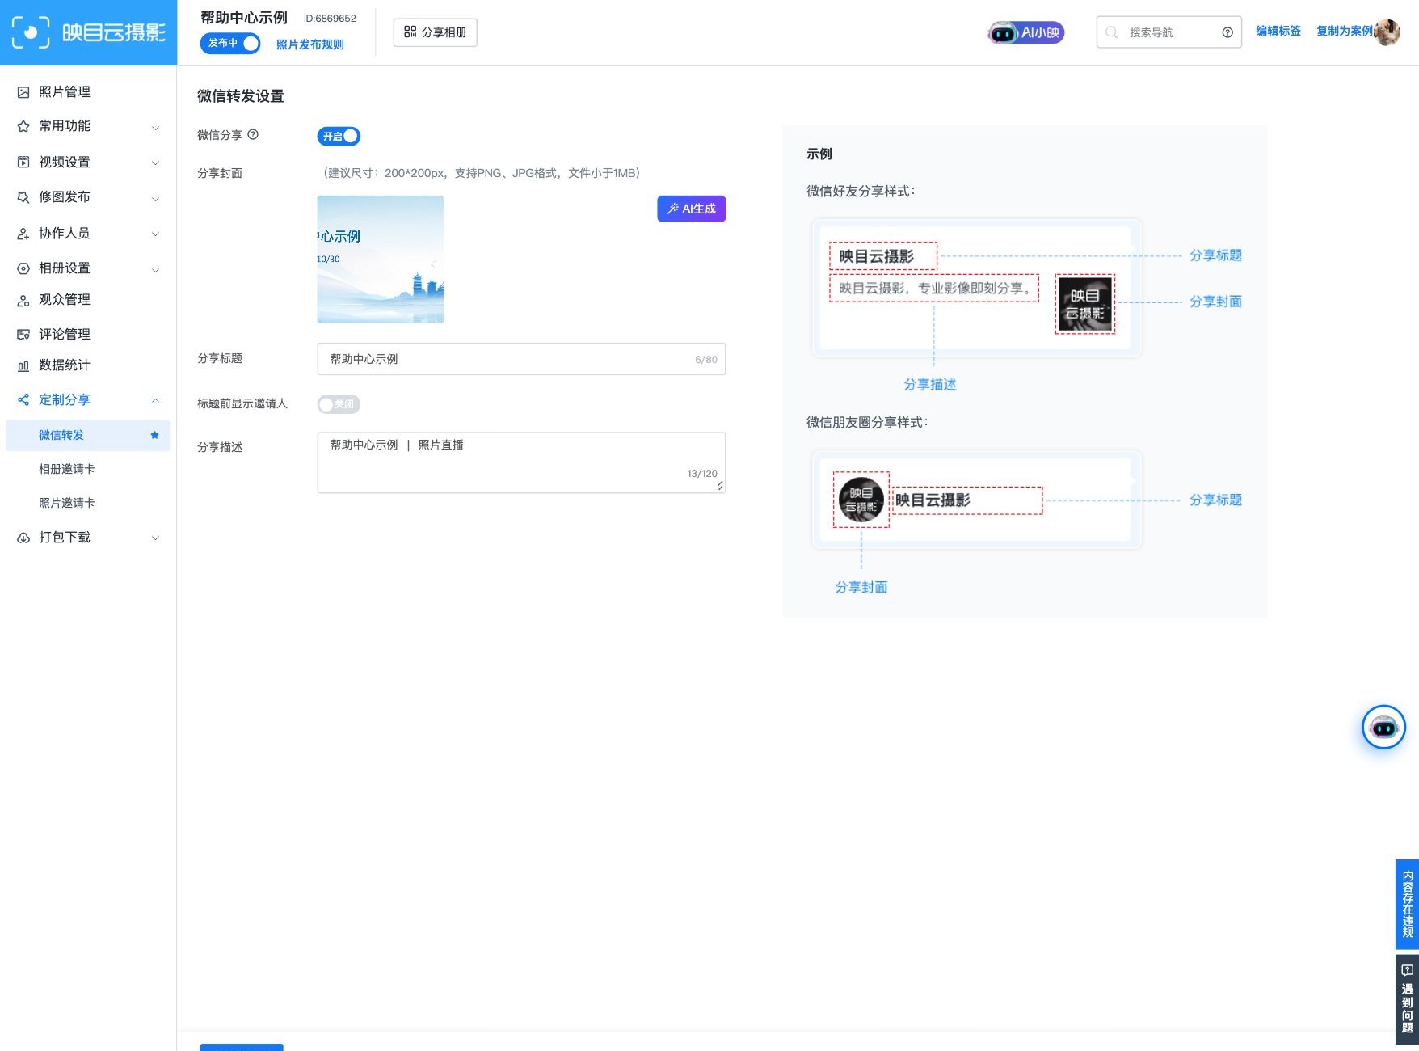Click the 打包下载 cloud download icon
The width and height of the screenshot is (1419, 1051).
[23, 538]
